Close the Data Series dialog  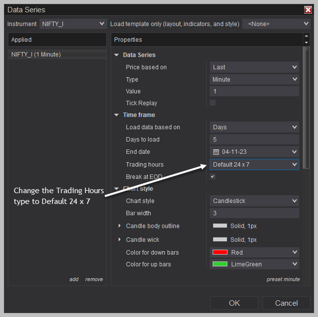point(308,10)
